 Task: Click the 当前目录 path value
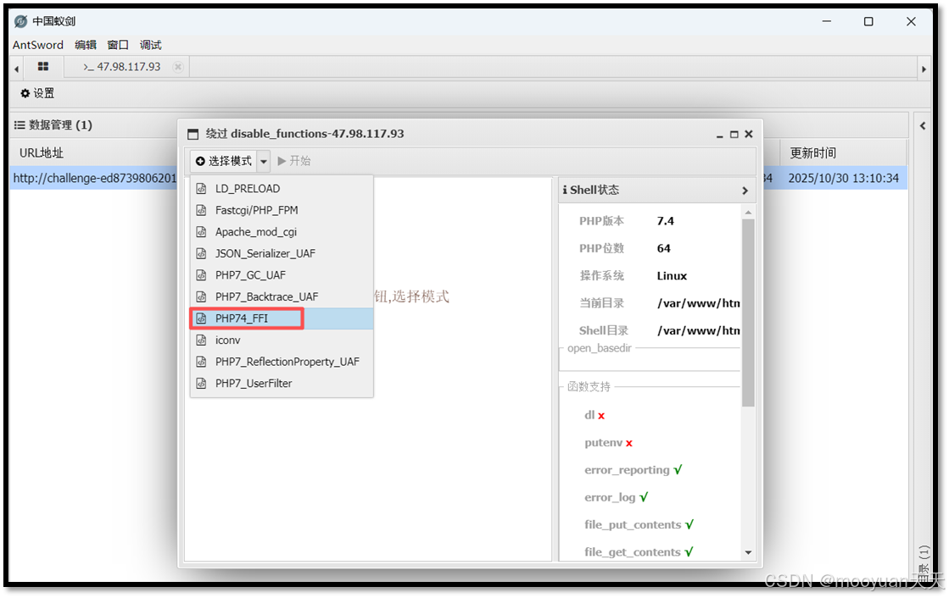(x=699, y=303)
